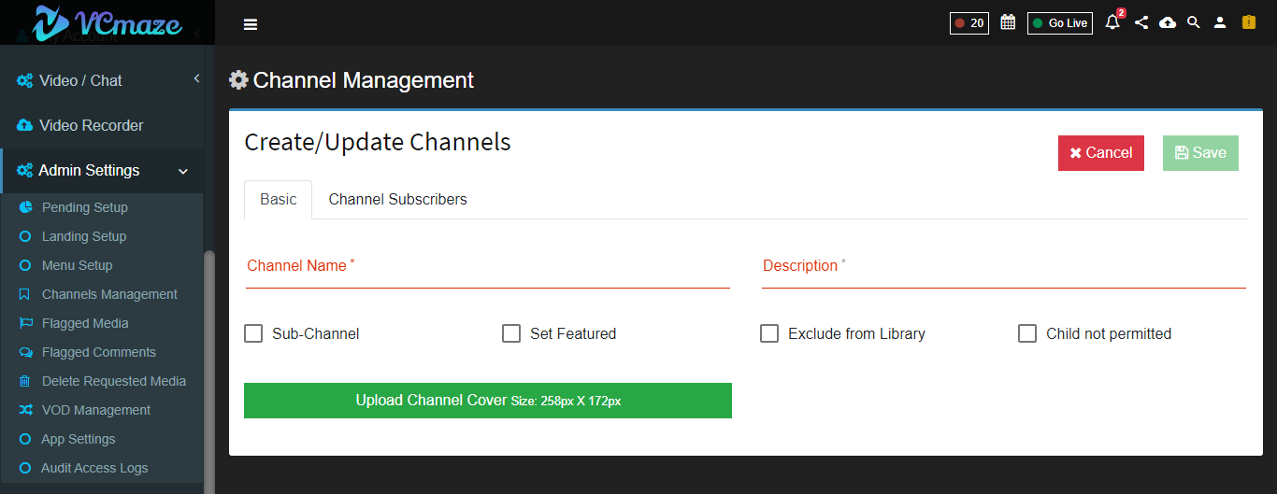Click the Channels Management bookmark icon
This screenshot has width=1277, height=494.
(24, 294)
